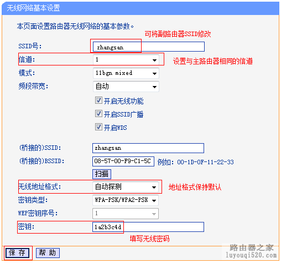Open the 无线地址格式 dropdown
Screen dimensions: 281x263
[126, 187]
